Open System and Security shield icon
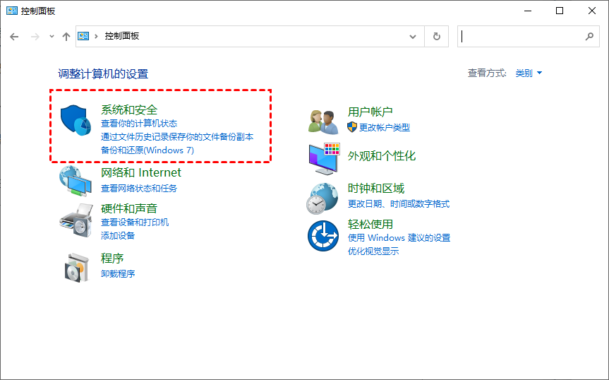The width and height of the screenshot is (609, 380). point(76,120)
